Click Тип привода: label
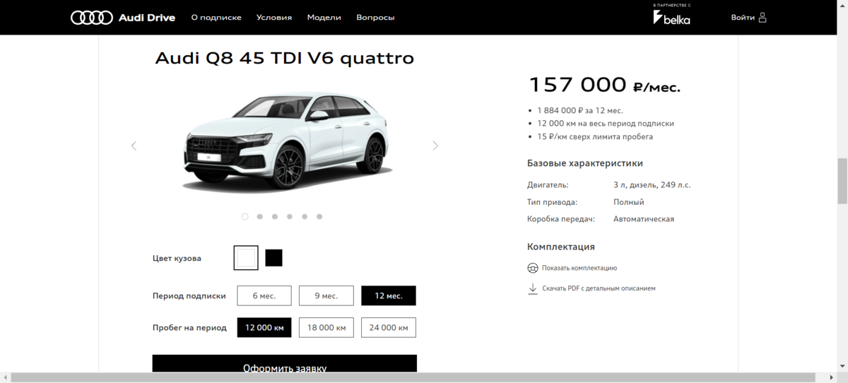This screenshot has width=848, height=383. [x=553, y=202]
